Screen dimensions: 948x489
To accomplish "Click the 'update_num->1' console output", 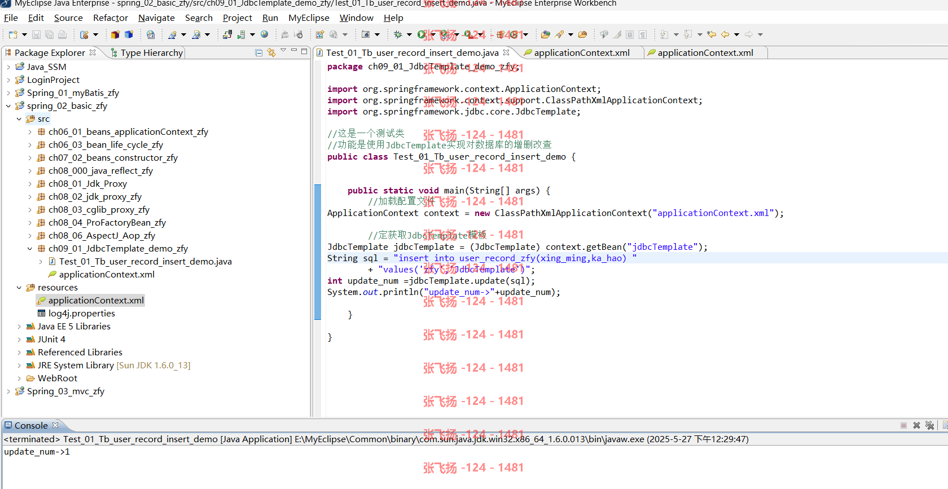I will coord(37,452).
